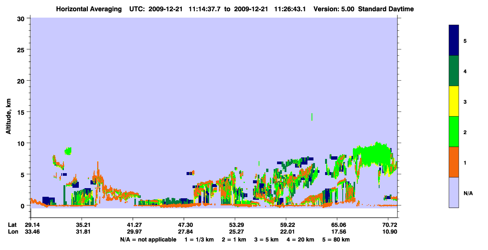
Task: Click the 25 altitude tick label
Action: click(x=22, y=49)
